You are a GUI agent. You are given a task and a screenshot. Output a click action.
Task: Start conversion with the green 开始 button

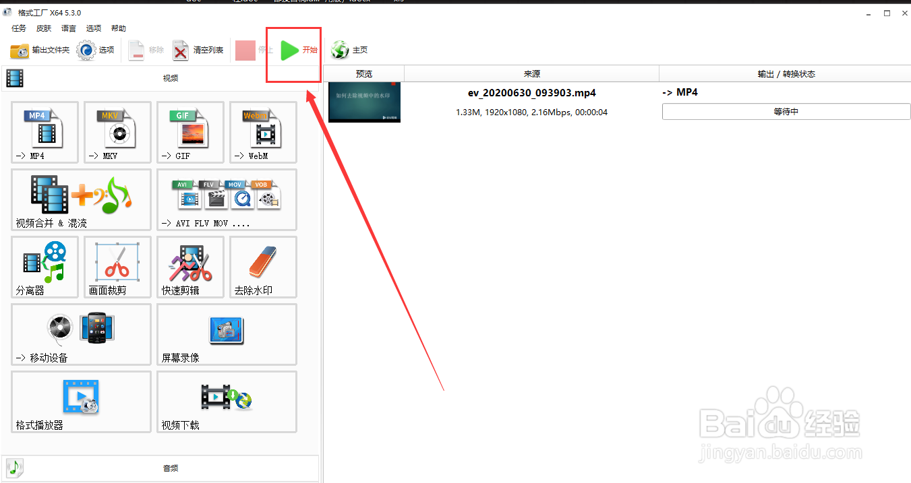[x=299, y=51]
